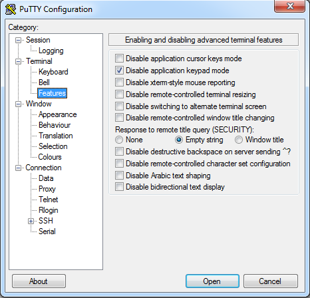Expand the SSH tree node

(x=31, y=221)
